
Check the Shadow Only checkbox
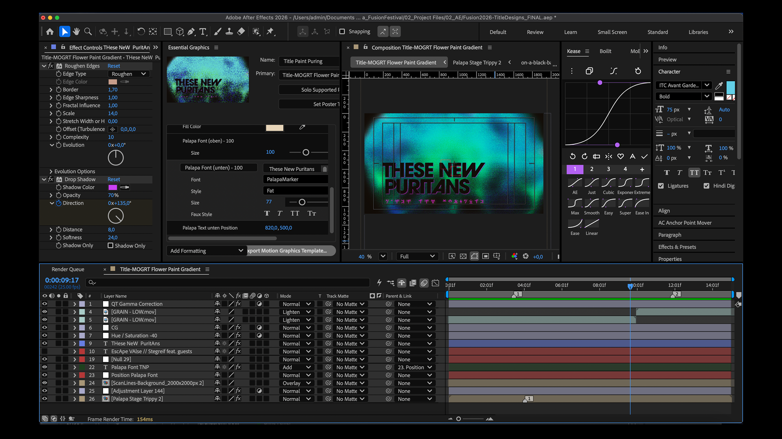coord(110,246)
